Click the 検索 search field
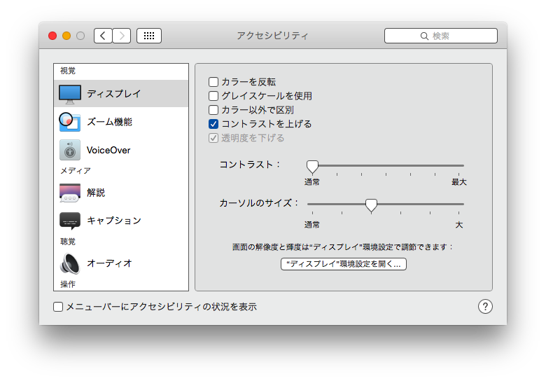Viewport: 546px width, 381px height. point(441,36)
